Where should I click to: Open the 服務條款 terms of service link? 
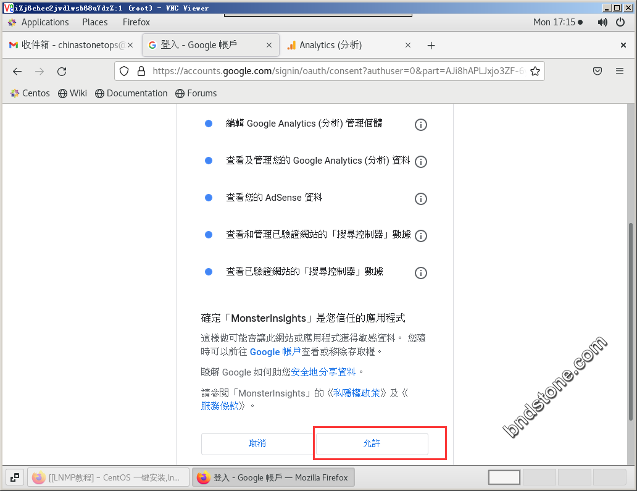click(x=220, y=406)
